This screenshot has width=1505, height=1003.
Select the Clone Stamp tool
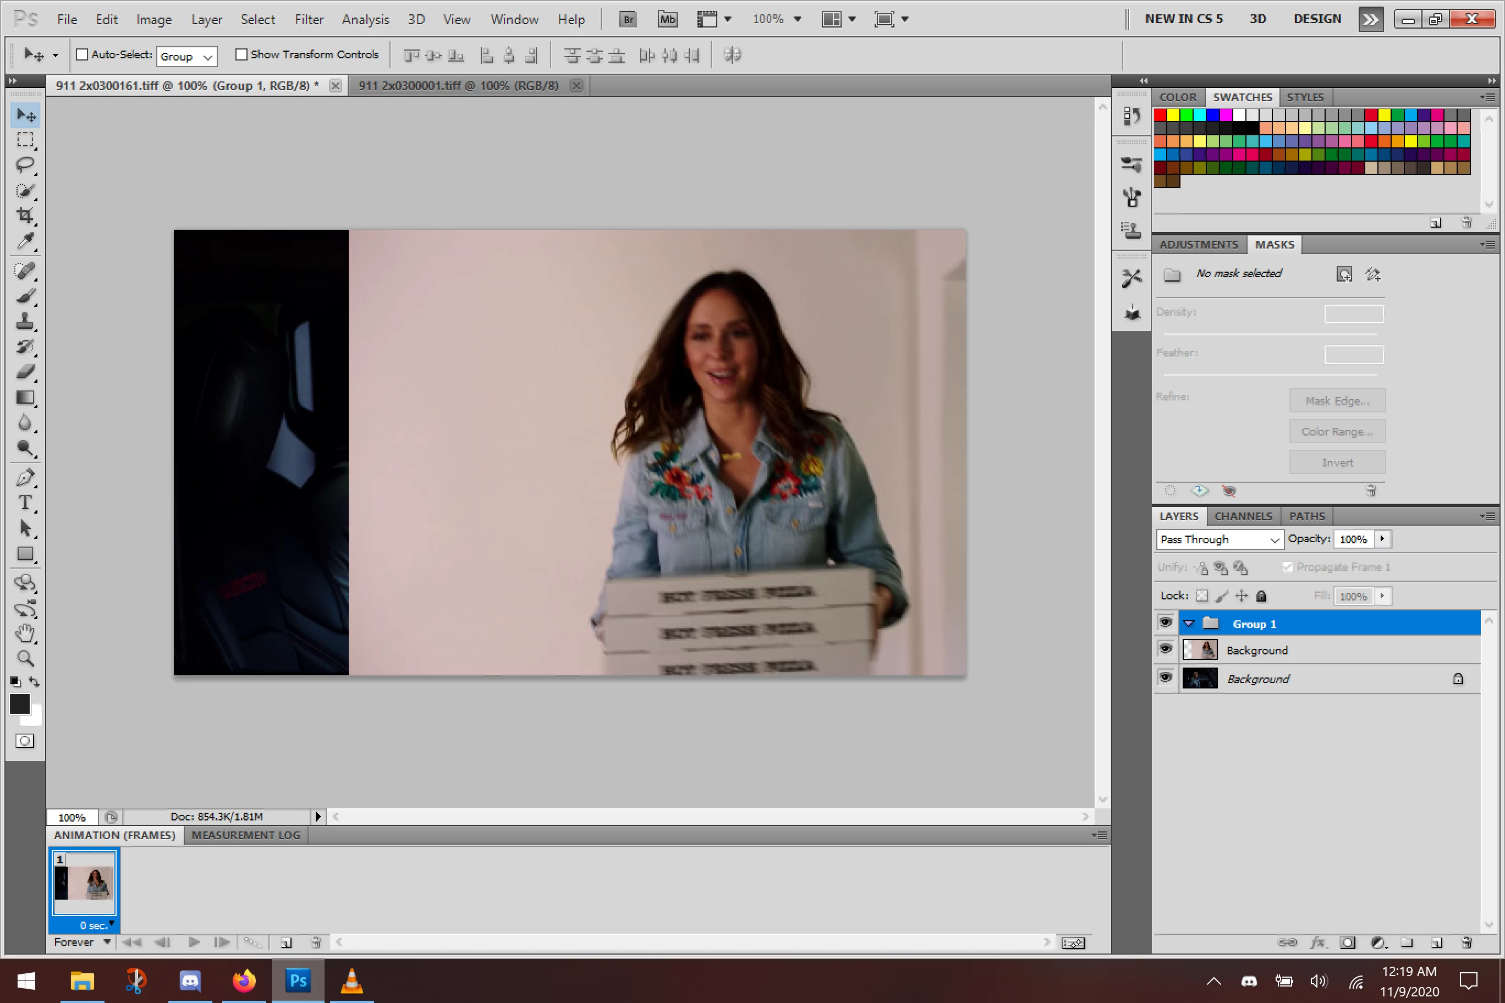coord(25,321)
